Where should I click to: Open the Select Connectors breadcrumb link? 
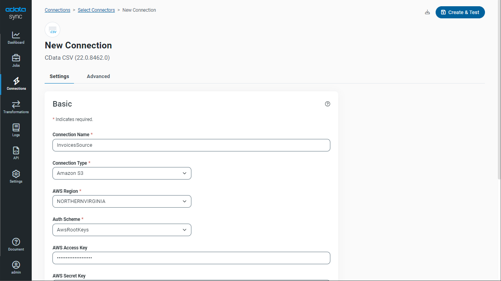coord(96,10)
